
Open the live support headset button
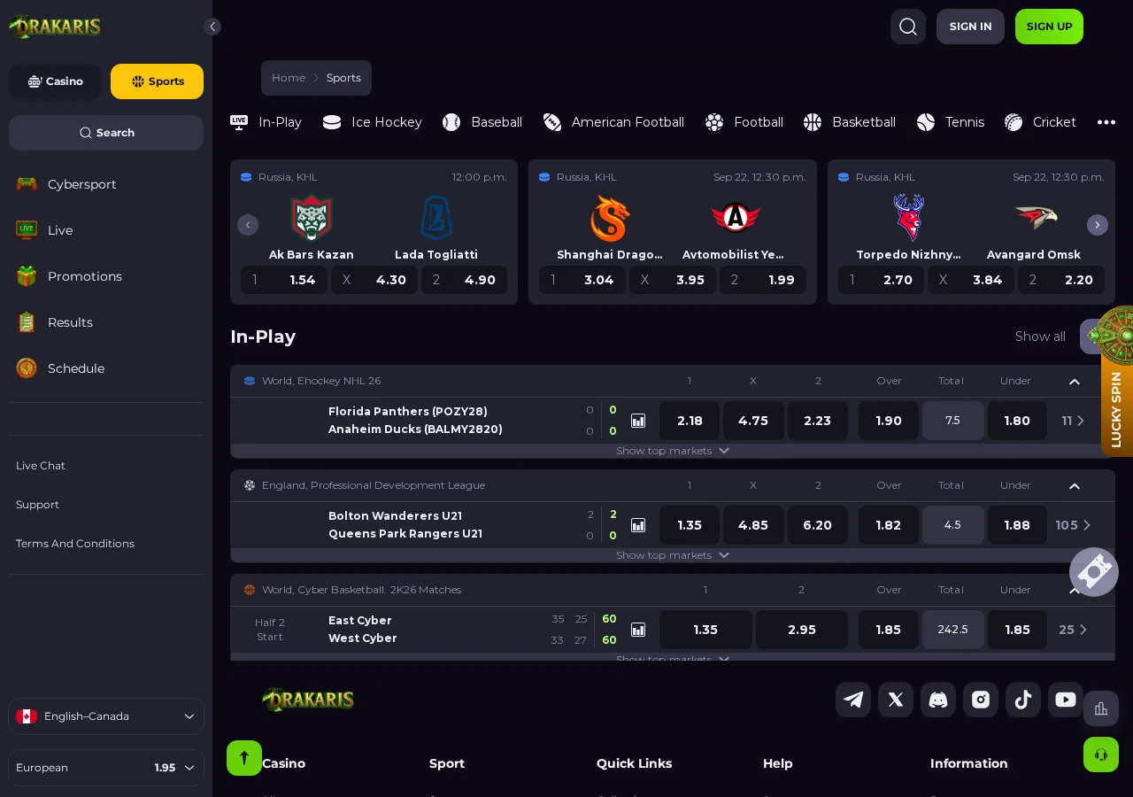coord(1101,754)
